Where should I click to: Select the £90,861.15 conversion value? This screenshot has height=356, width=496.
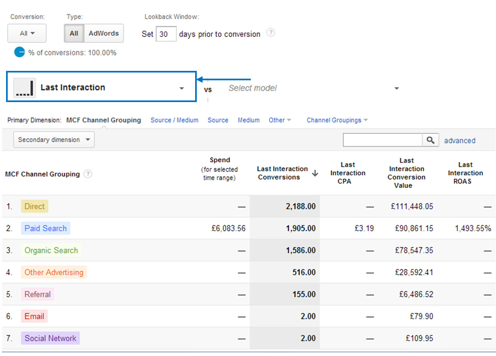click(x=414, y=228)
